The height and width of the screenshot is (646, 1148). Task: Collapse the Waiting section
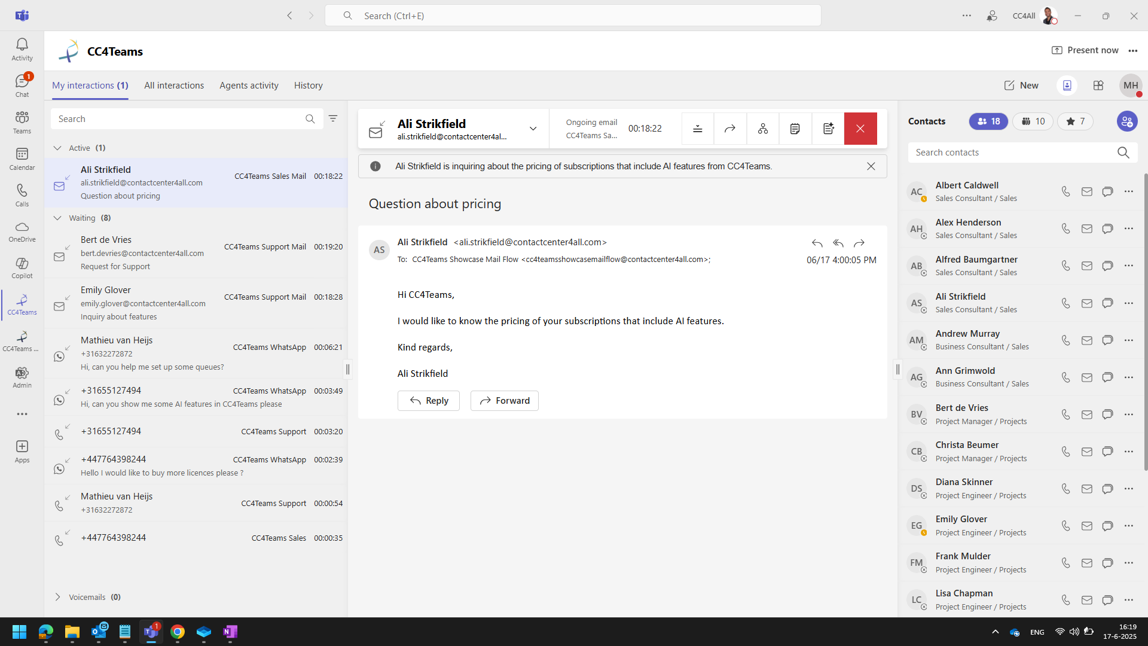tap(57, 218)
